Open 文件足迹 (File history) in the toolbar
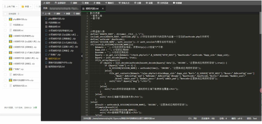 point(162,3)
